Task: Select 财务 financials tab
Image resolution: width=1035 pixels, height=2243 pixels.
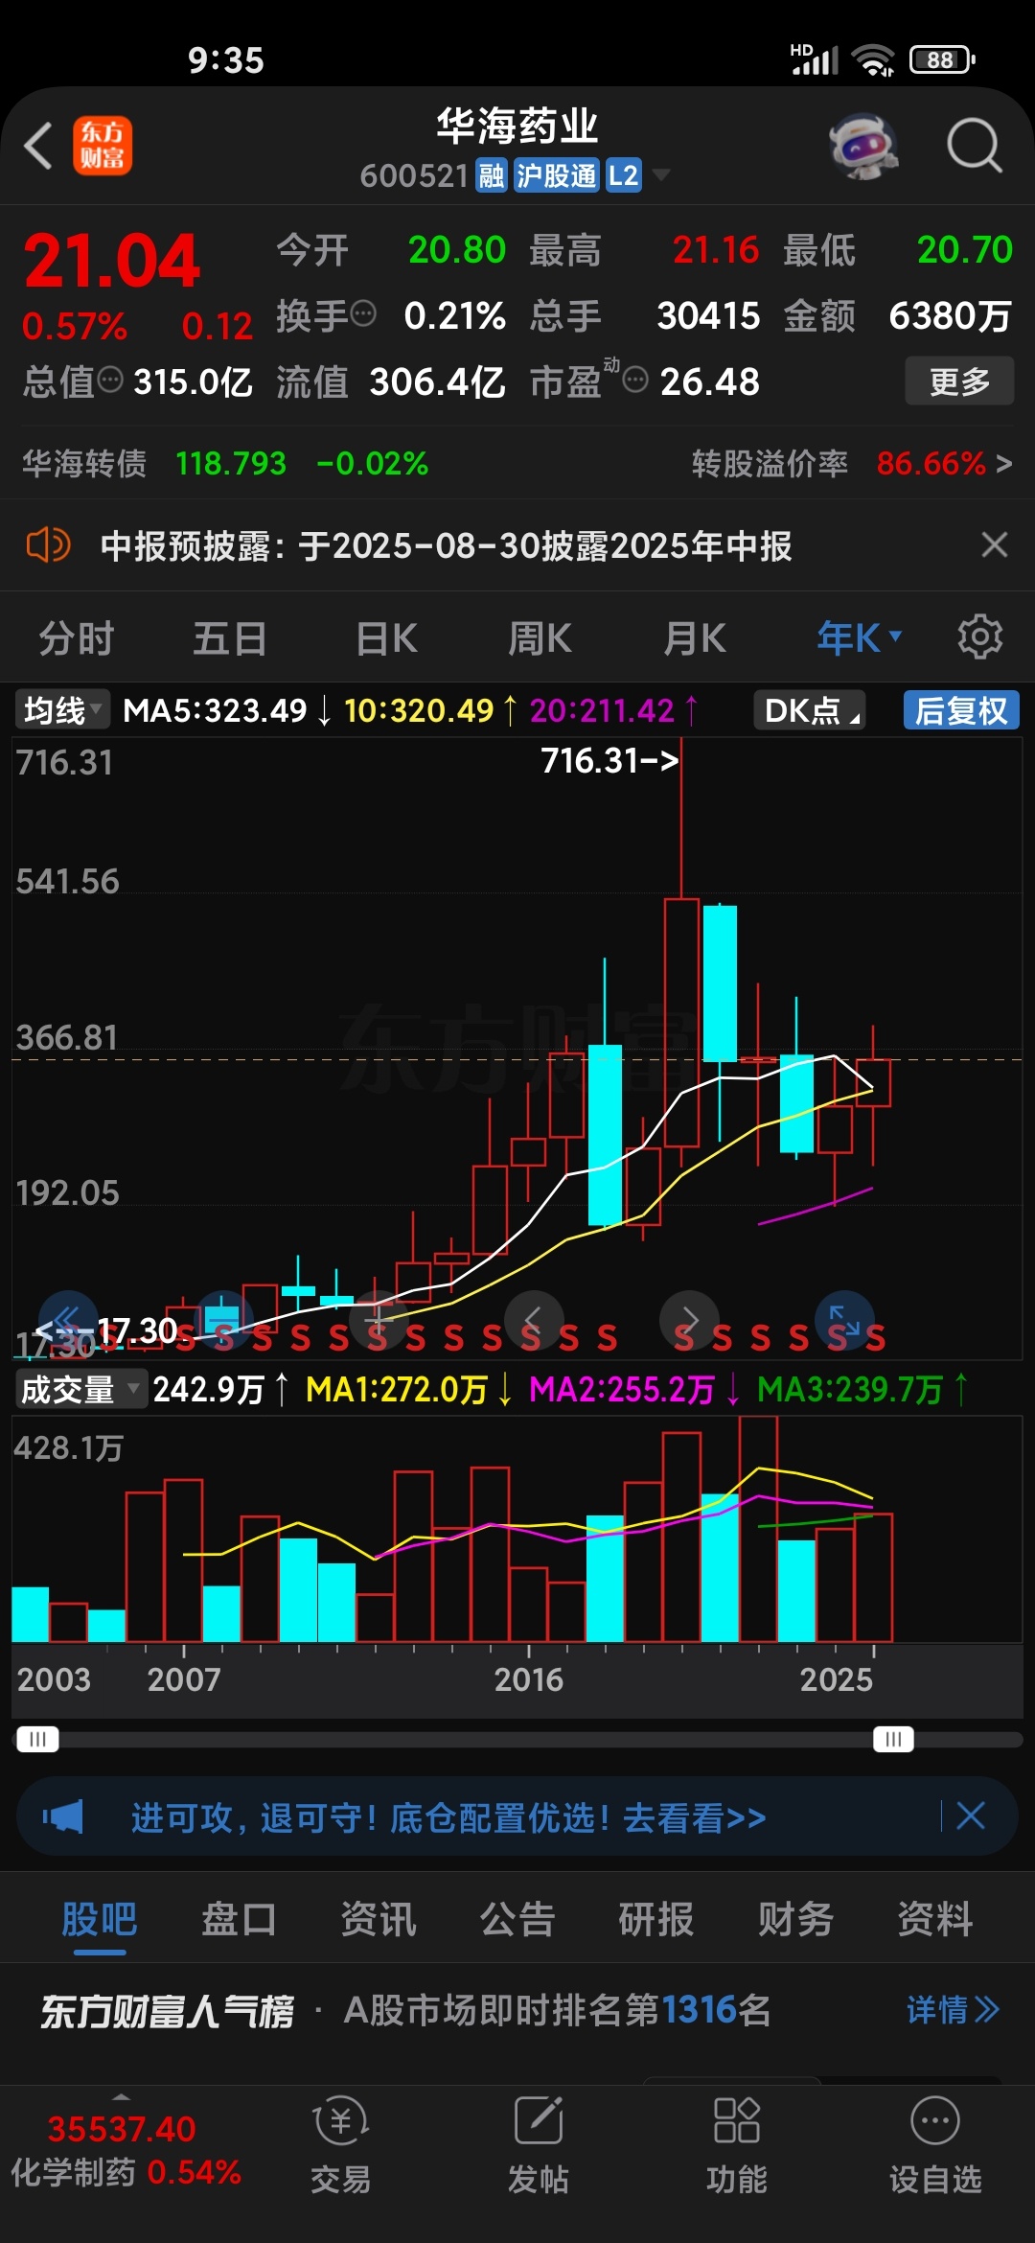Action: [795, 1919]
